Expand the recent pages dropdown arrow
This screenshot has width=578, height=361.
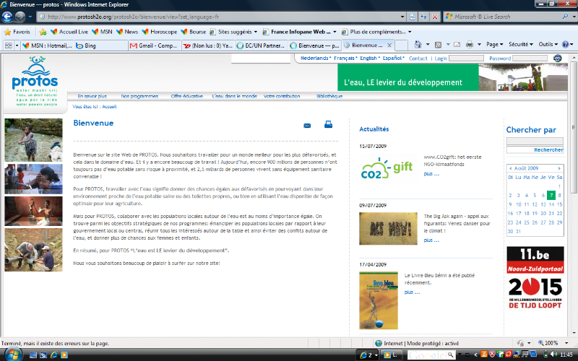pos(30,17)
